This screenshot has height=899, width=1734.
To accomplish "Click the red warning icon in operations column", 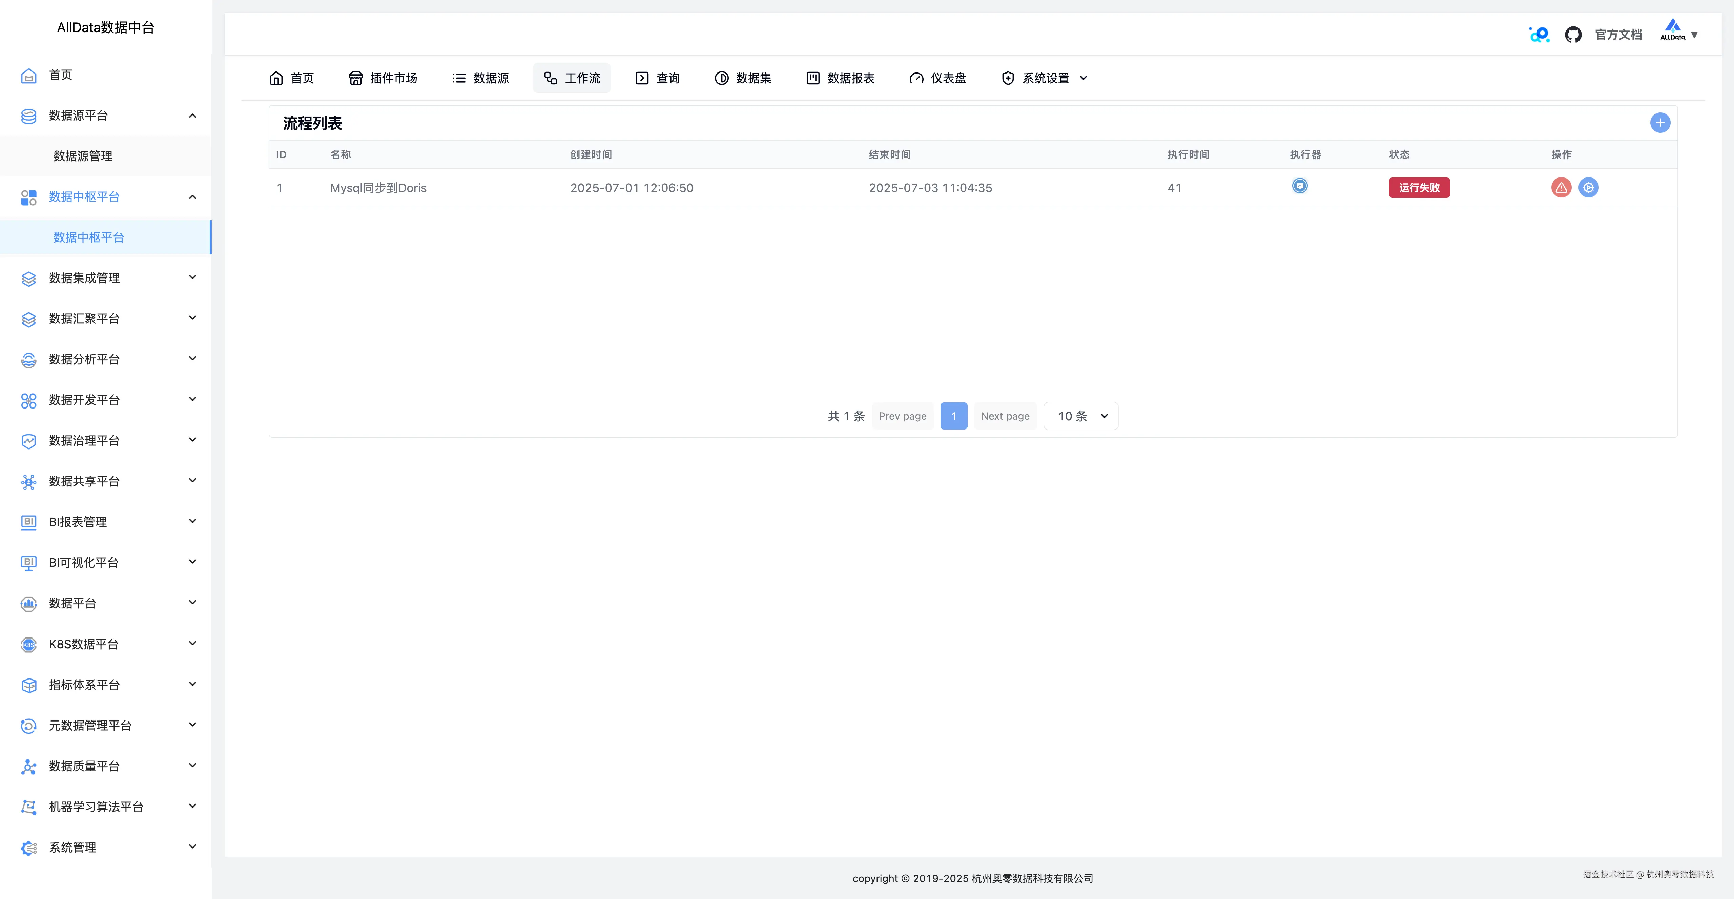I will [x=1561, y=188].
